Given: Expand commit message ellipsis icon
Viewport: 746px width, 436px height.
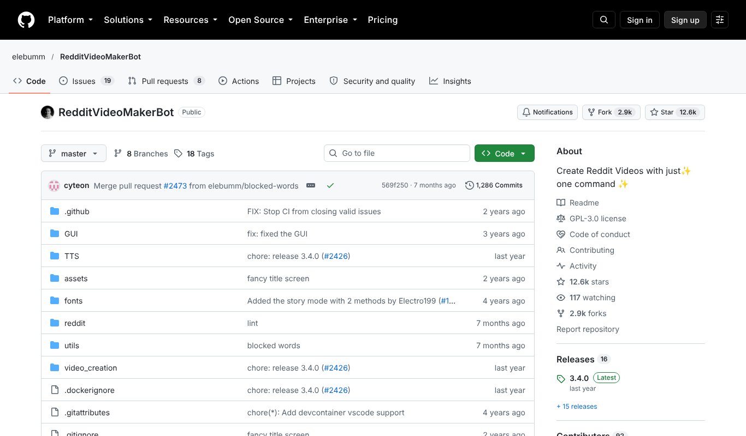Looking at the screenshot, I should (311, 185).
